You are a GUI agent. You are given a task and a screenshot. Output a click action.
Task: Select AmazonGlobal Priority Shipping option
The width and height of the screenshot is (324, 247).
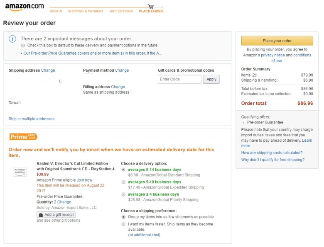click(x=123, y=194)
